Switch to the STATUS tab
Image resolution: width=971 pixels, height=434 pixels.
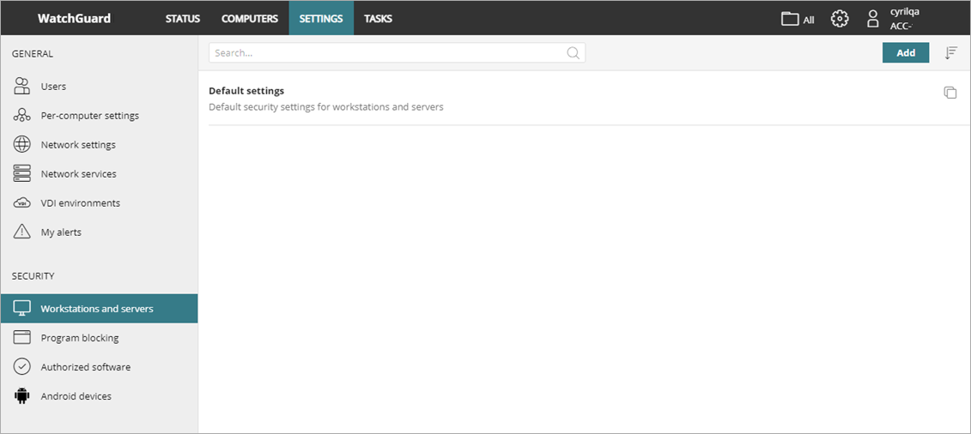[183, 19]
